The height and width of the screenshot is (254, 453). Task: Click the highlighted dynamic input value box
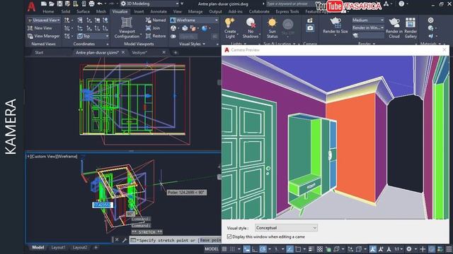pos(103,205)
